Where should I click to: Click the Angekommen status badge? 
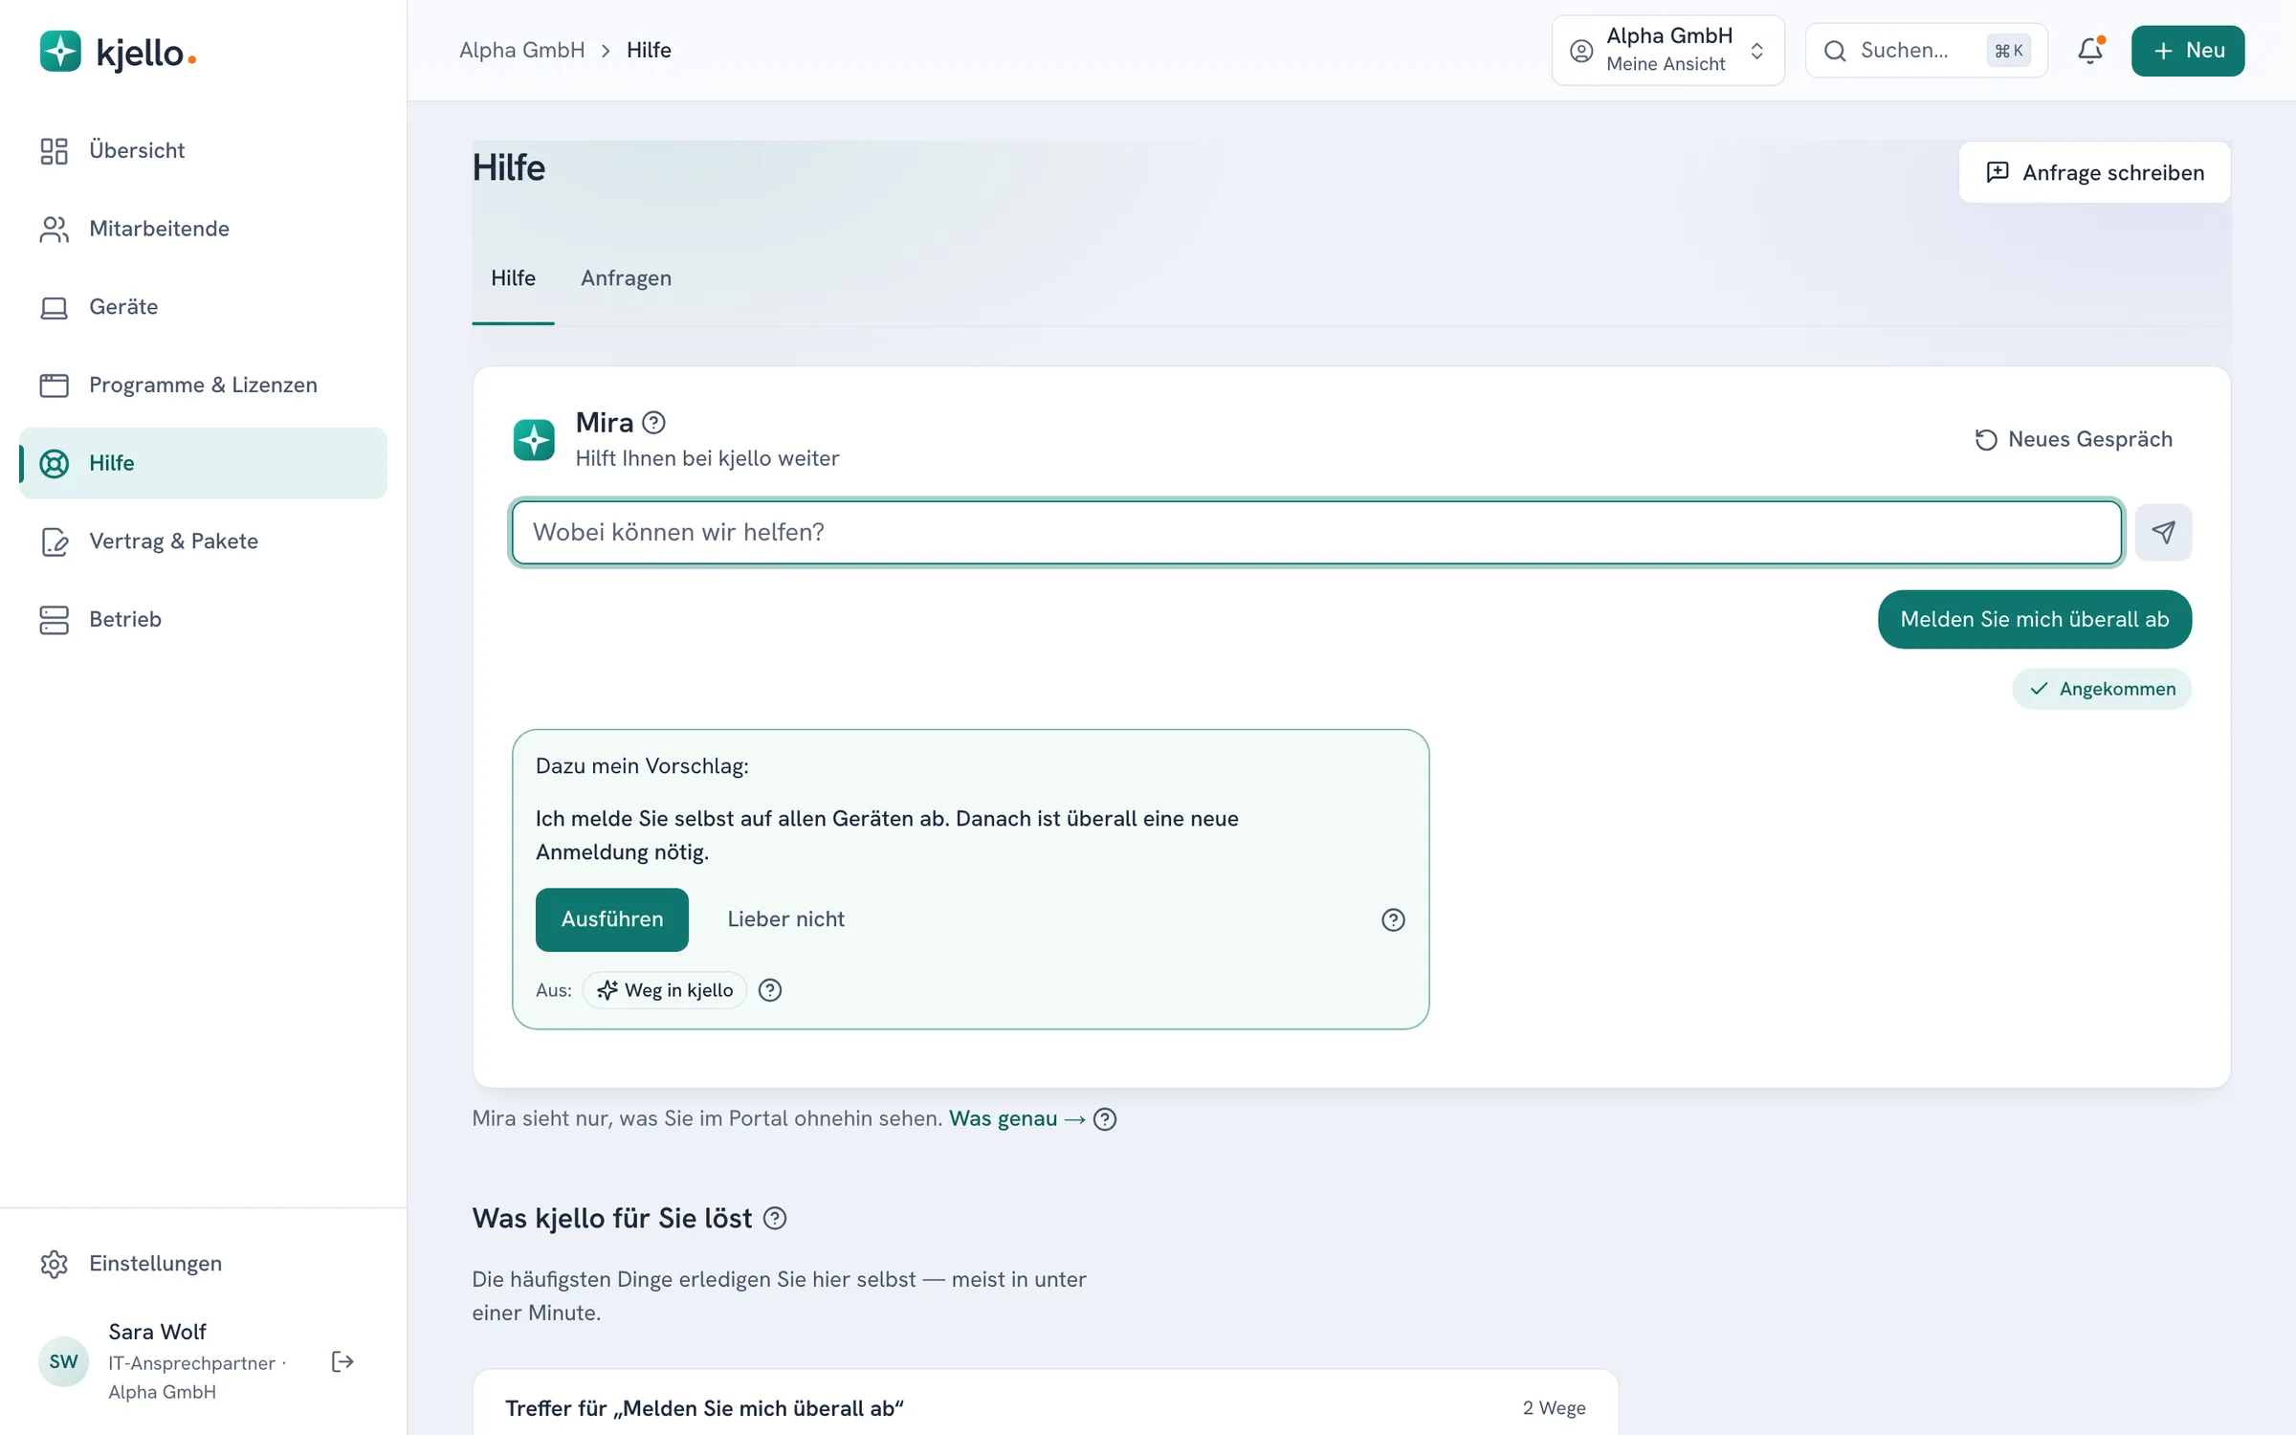coord(2102,689)
